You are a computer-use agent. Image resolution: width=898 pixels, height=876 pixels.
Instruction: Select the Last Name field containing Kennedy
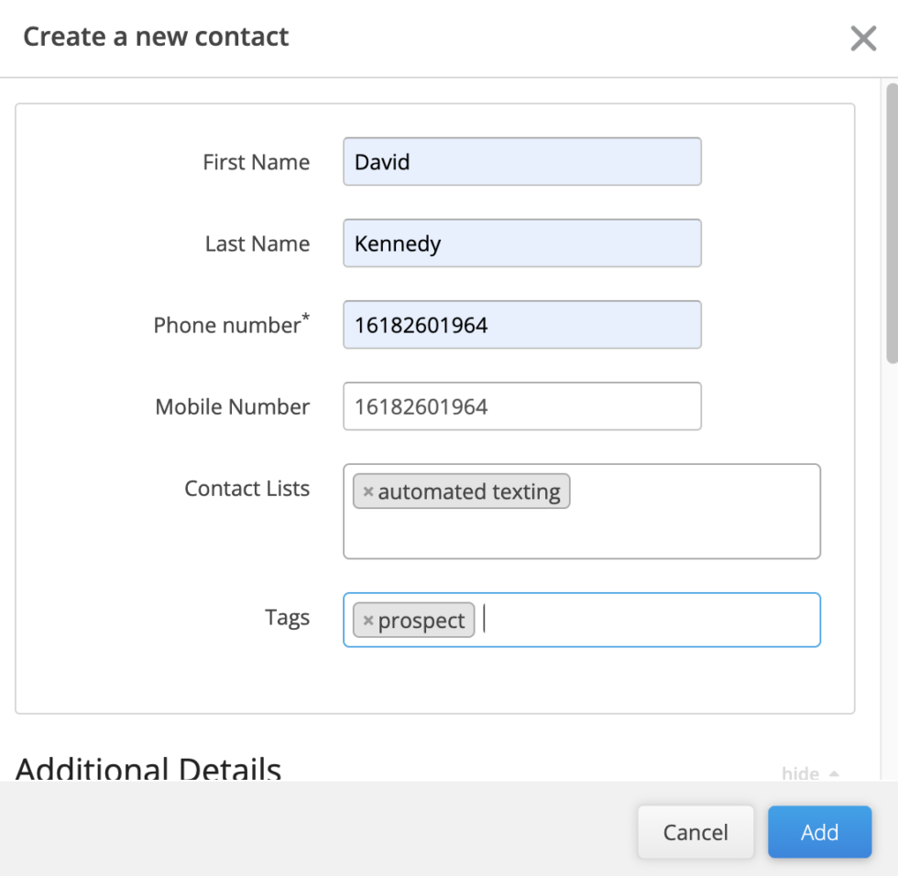[x=522, y=243]
